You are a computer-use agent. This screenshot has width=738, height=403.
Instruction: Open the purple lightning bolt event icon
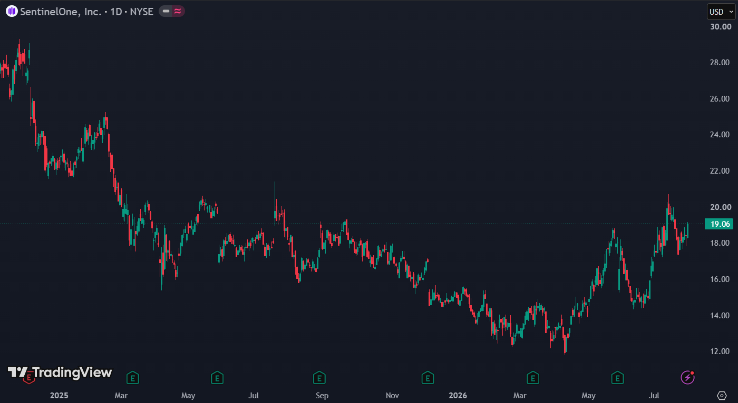(687, 377)
